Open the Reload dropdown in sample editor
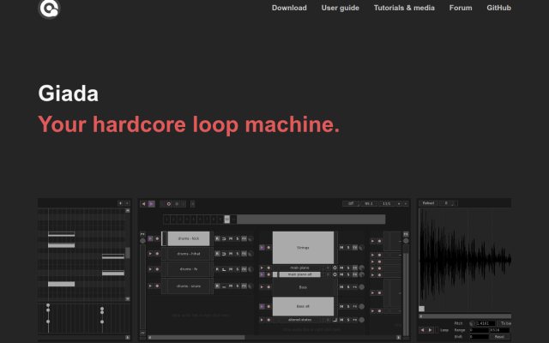Viewport: 549px width, 343px height. 429,203
